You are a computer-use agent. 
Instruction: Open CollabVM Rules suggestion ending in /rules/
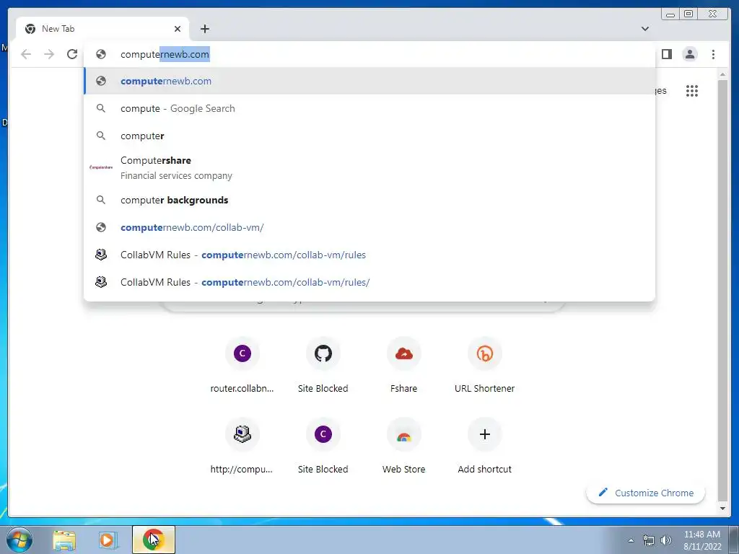point(369,282)
